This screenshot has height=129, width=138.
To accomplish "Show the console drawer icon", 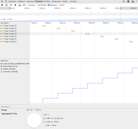I will tap(124, 2).
